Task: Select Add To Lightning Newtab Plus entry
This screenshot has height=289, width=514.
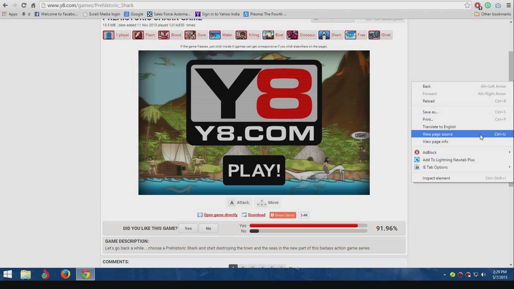Action: point(463,160)
